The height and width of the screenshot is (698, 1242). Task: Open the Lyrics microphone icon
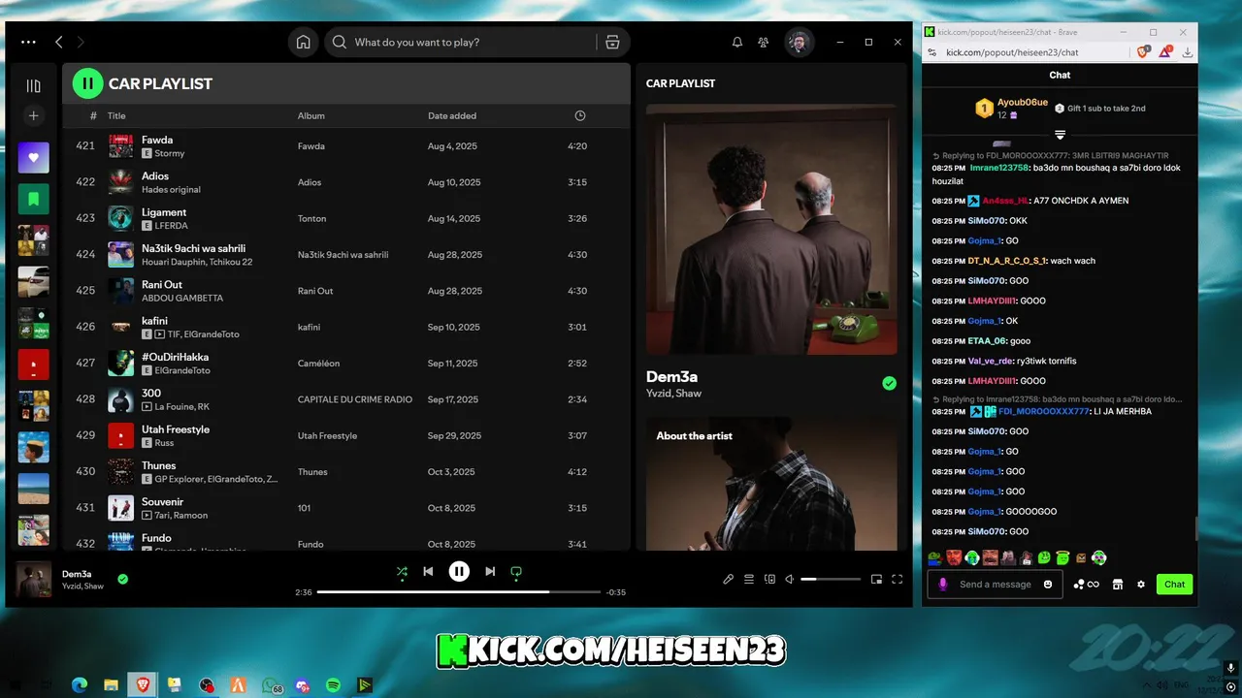tap(729, 579)
